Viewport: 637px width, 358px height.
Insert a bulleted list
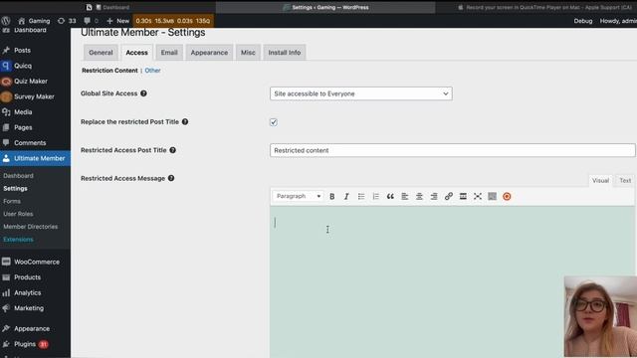point(361,197)
